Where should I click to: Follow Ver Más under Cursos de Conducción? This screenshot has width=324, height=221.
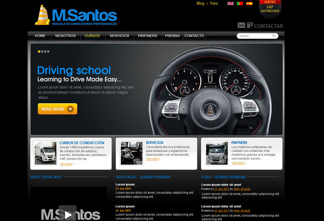[x=66, y=164]
